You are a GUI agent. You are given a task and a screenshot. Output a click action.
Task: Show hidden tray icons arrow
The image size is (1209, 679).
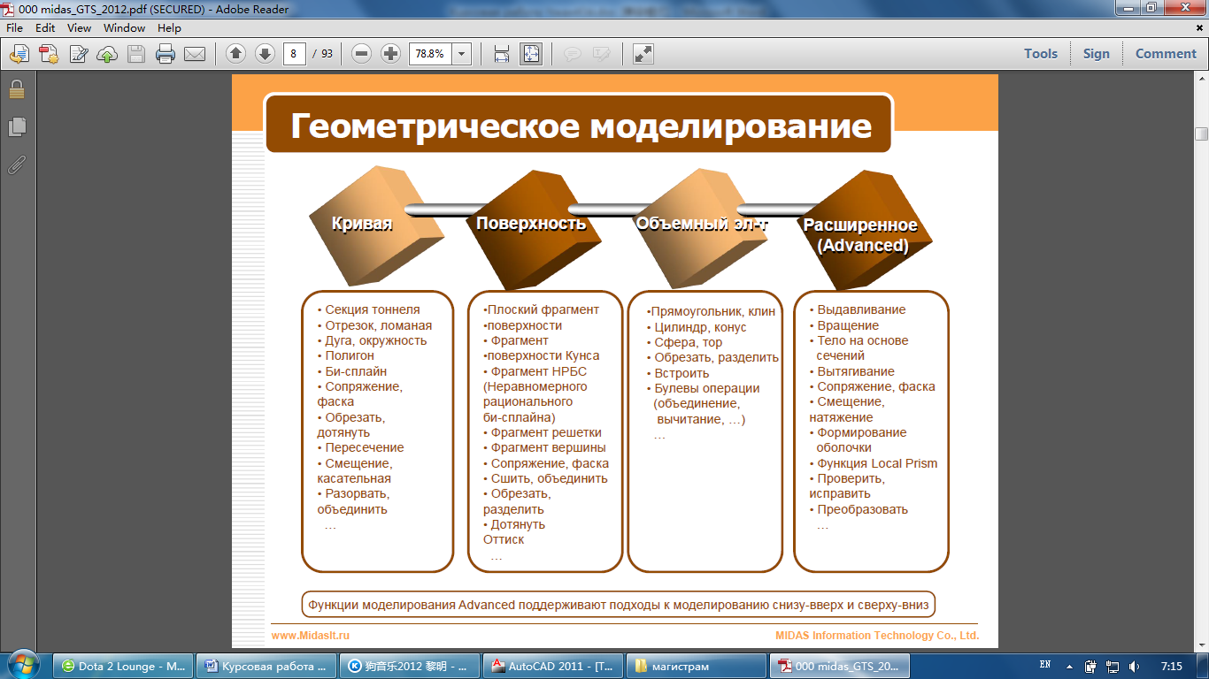(x=1070, y=666)
